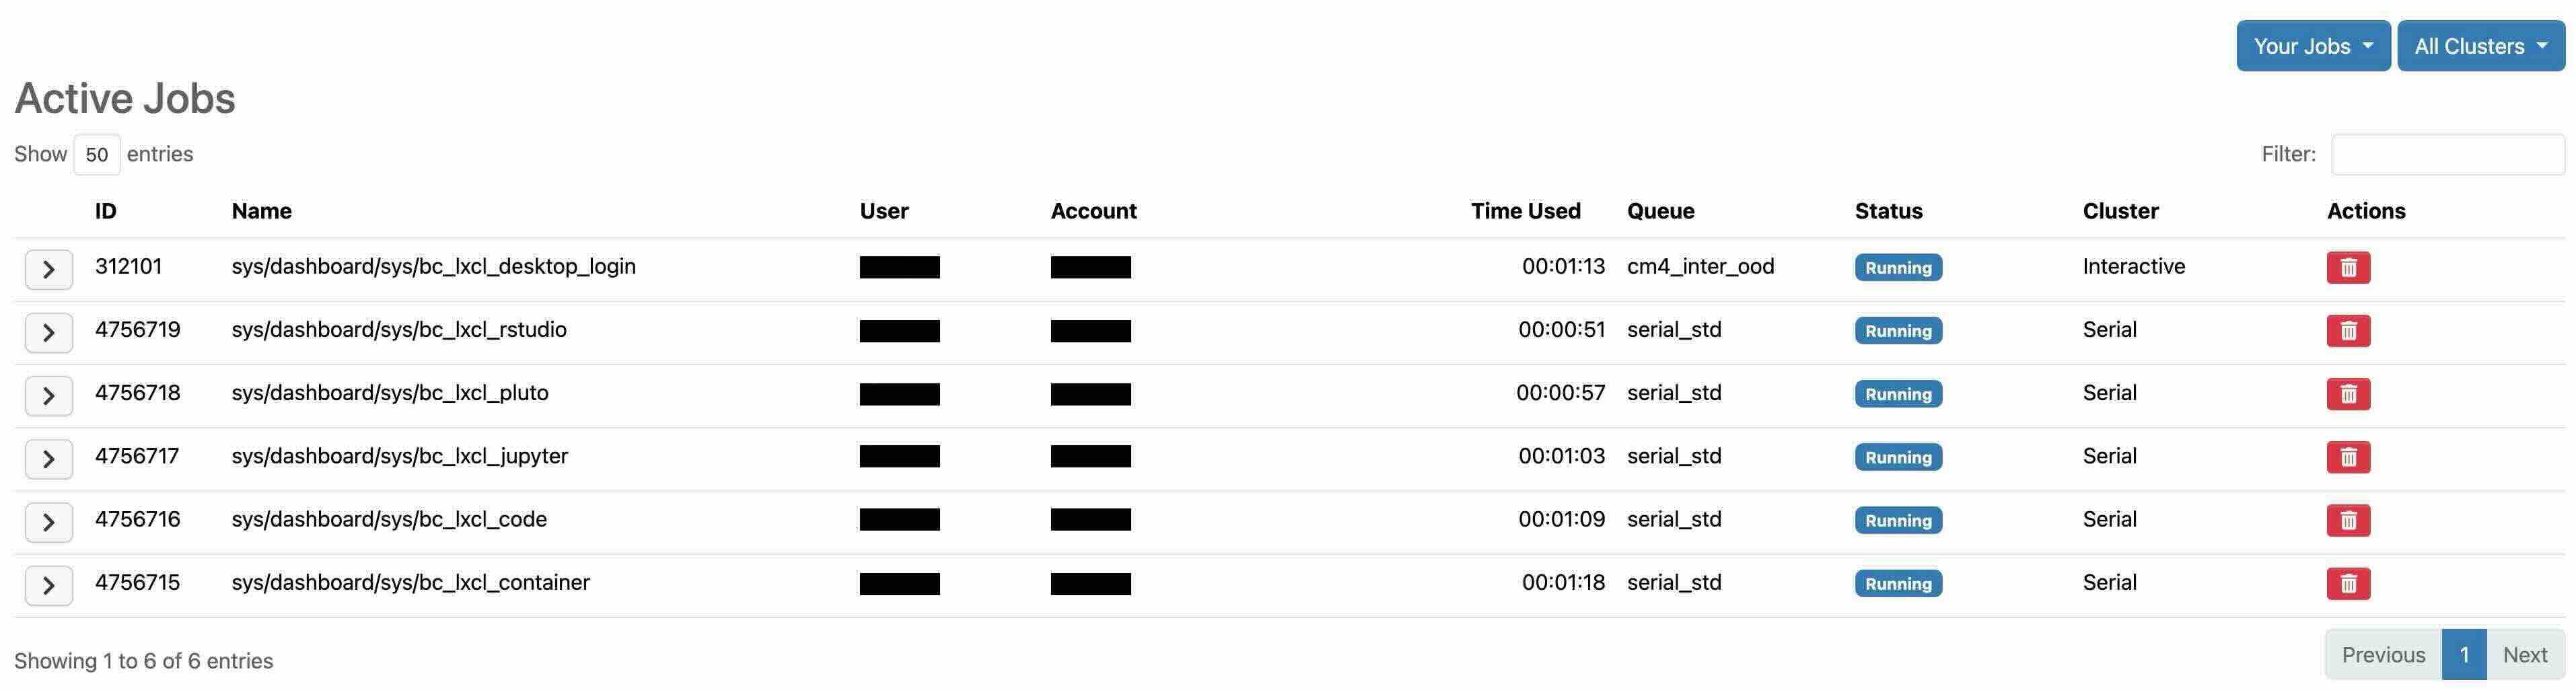The height and width of the screenshot is (690, 2576).
Task: Expand details for job 312101
Action: (49, 269)
